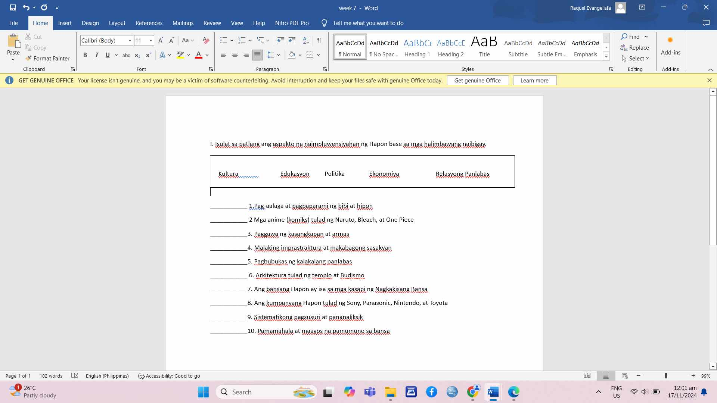Click Find in Editing group
The width and height of the screenshot is (717, 403).
click(x=631, y=37)
